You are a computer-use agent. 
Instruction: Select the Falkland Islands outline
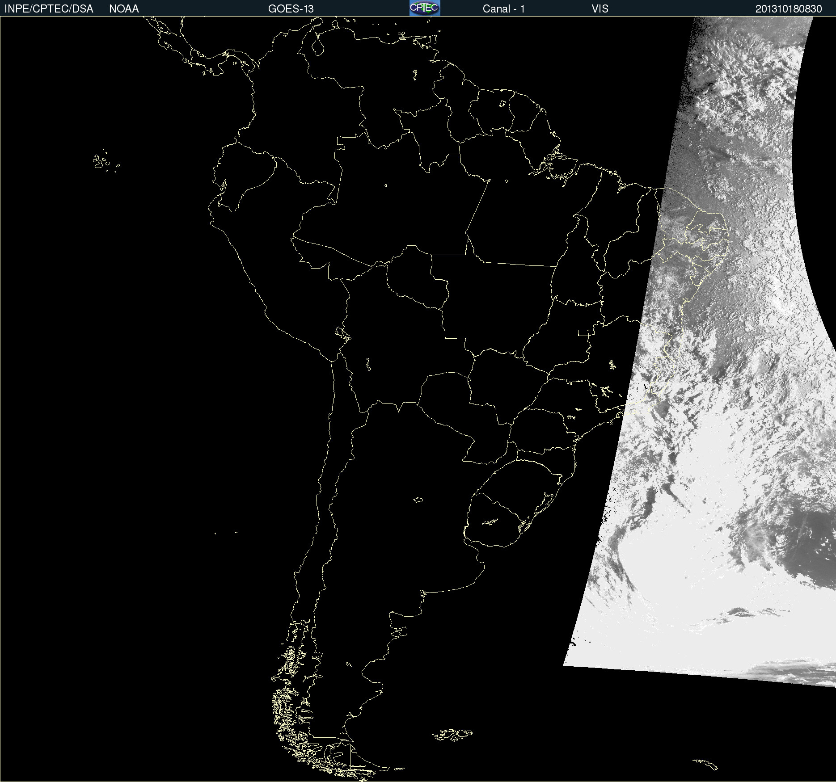tap(452, 735)
